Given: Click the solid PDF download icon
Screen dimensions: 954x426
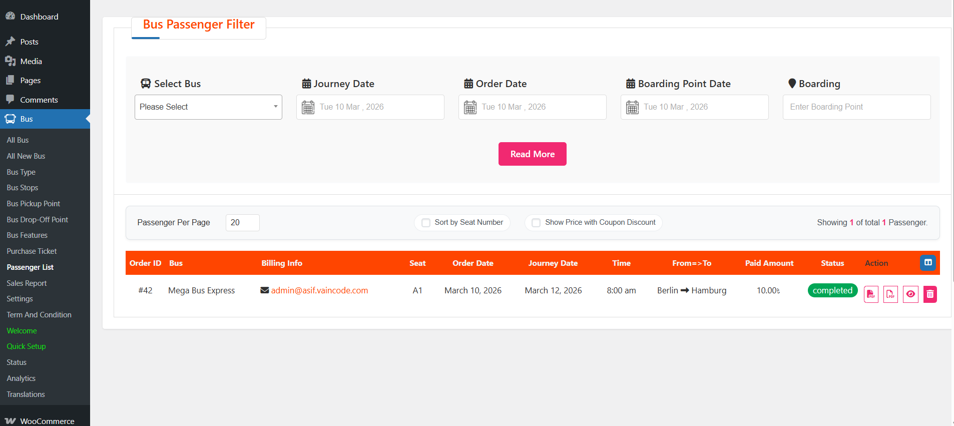Looking at the screenshot, I should click(x=871, y=294).
